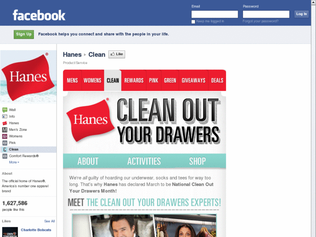The image size is (316, 237).
Task: Click the Charlotte Bobcats thumbnail
Action: click(x=10, y=232)
